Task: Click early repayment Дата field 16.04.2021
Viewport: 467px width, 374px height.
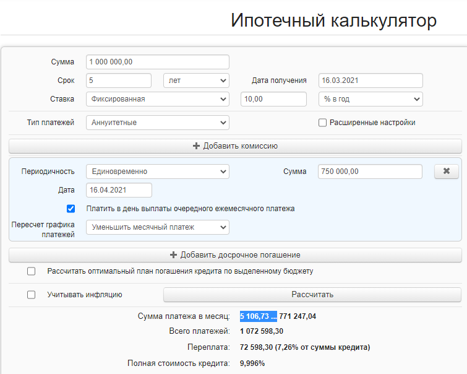Action: (x=119, y=190)
